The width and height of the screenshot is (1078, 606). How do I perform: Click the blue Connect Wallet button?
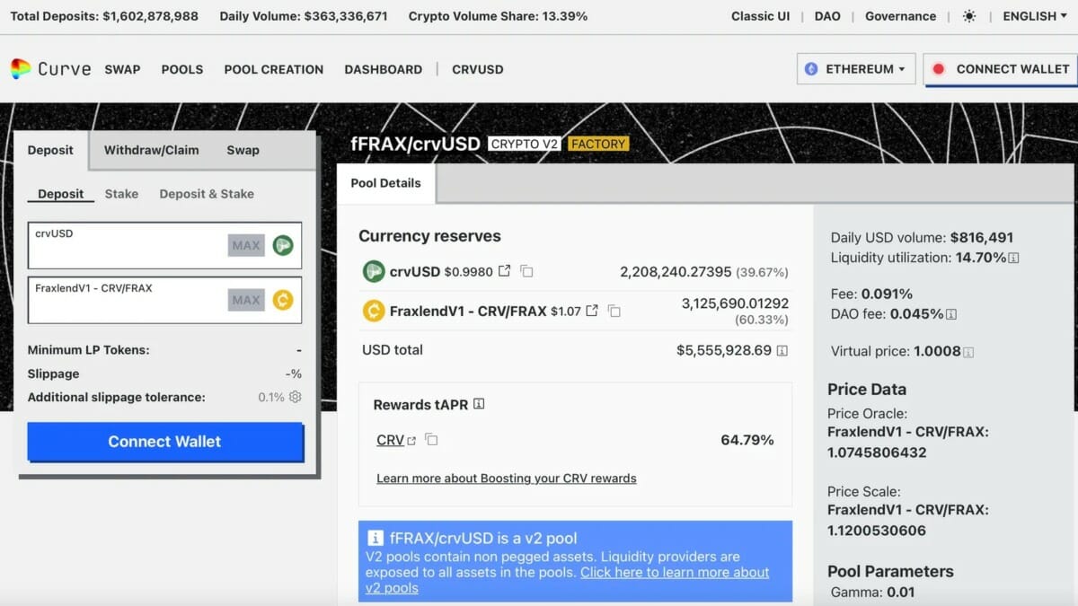tap(165, 442)
